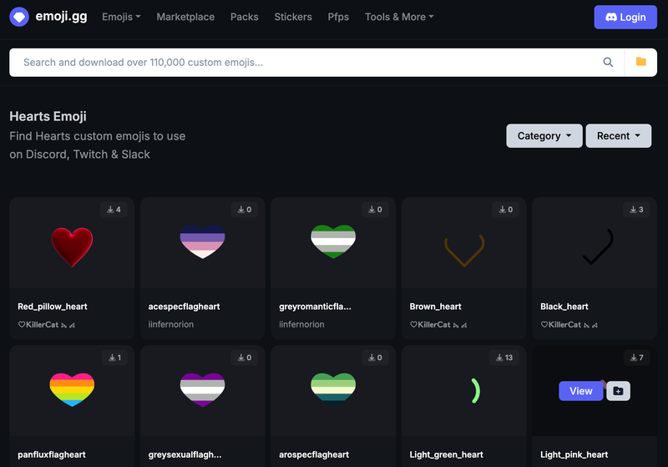Screen dimensions: 668x467
Task: Open the Recent sort dropdown
Action: [x=618, y=136]
